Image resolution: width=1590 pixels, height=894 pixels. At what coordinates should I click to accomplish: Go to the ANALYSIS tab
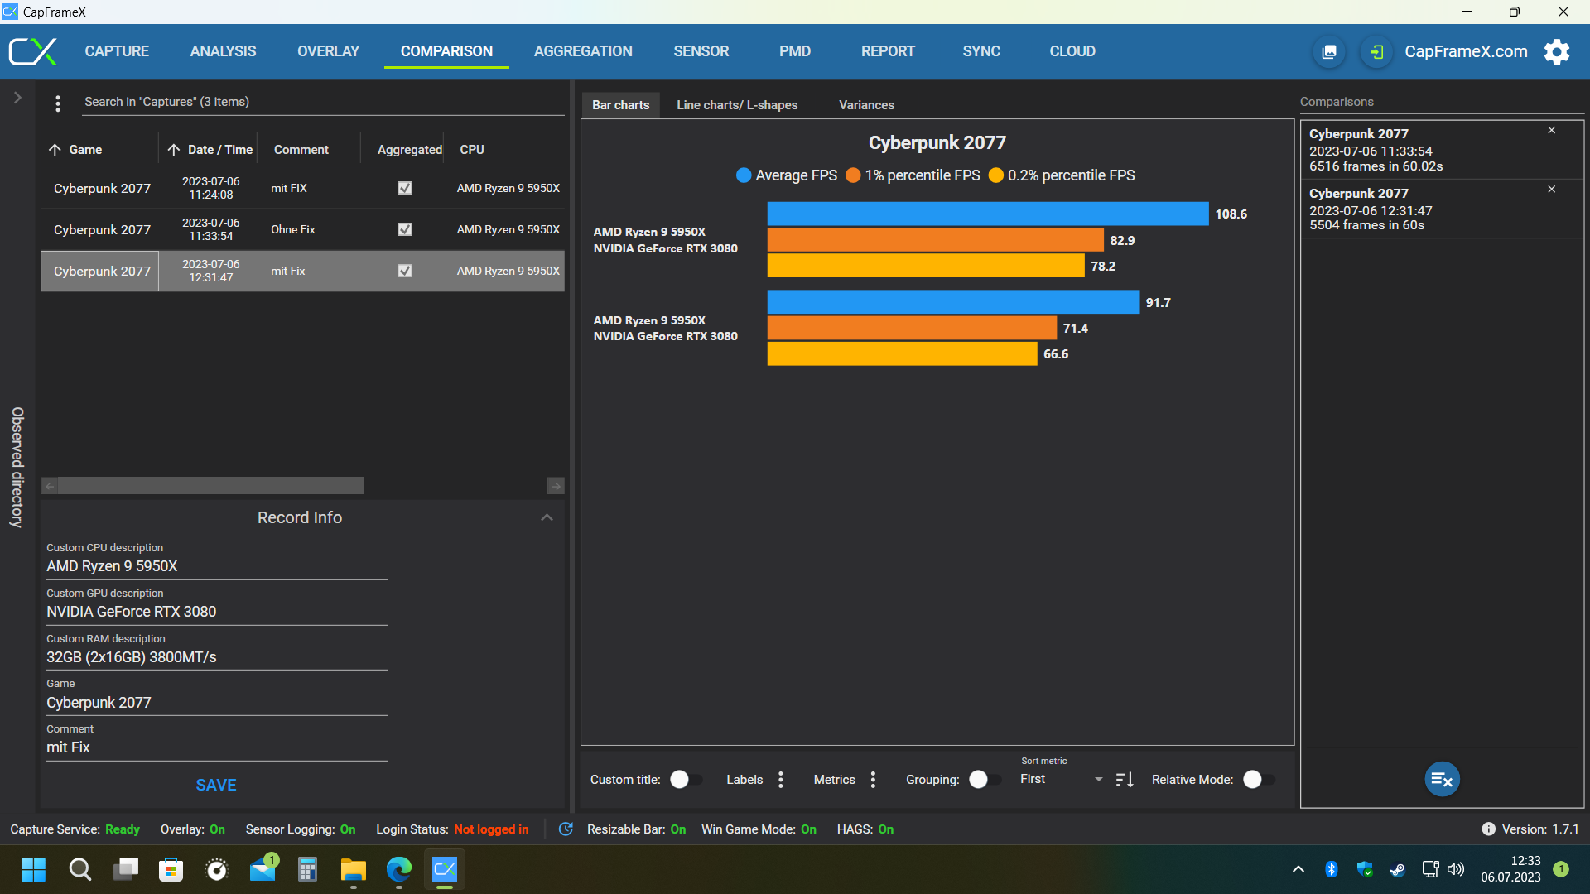(224, 51)
